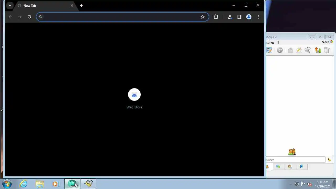This screenshot has width=336, height=189.
Task: Minimize the BeeBEEP window
Action: pyautogui.click(x=312, y=37)
